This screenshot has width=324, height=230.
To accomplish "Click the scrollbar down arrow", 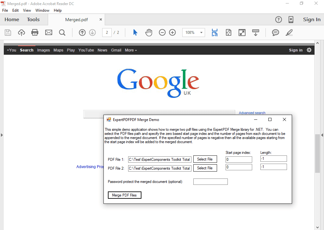I will pyautogui.click(x=317, y=227).
